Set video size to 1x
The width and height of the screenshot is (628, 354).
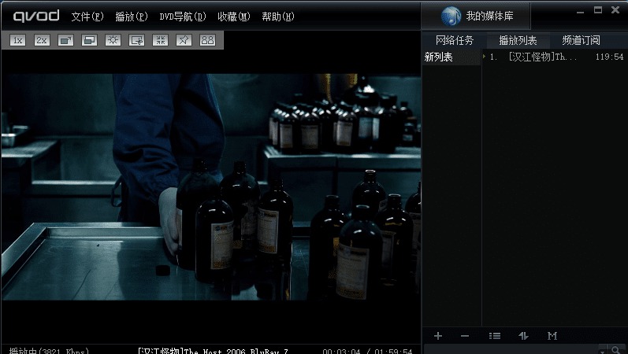pyautogui.click(x=18, y=40)
